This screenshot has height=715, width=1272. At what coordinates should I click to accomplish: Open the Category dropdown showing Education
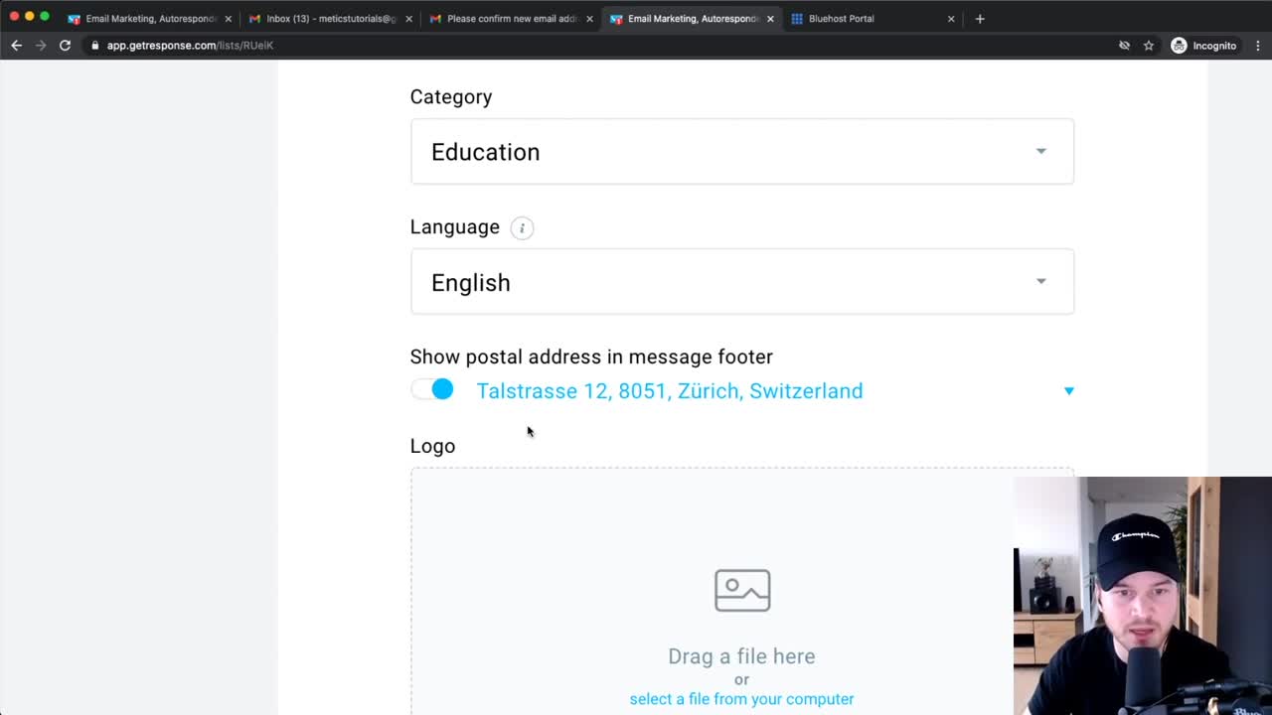742,151
